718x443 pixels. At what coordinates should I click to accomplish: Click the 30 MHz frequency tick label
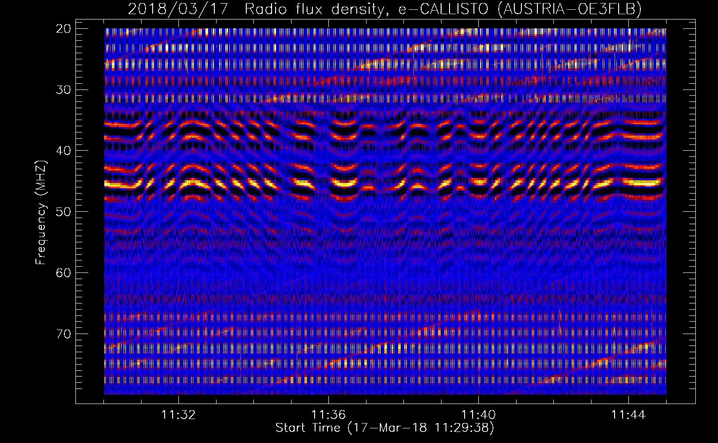tap(64, 89)
